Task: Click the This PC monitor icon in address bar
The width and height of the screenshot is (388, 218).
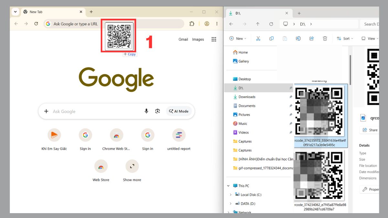Action: point(286,24)
